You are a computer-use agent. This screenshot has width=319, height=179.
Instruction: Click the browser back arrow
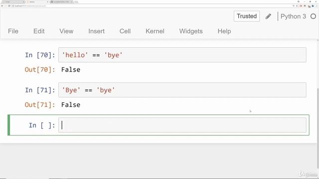(2, 6)
